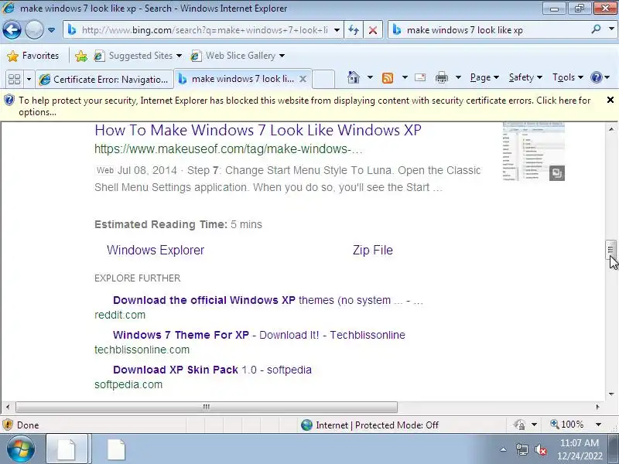Image resolution: width=619 pixels, height=464 pixels.
Task: Click the red Stop loading icon
Action: (x=372, y=30)
